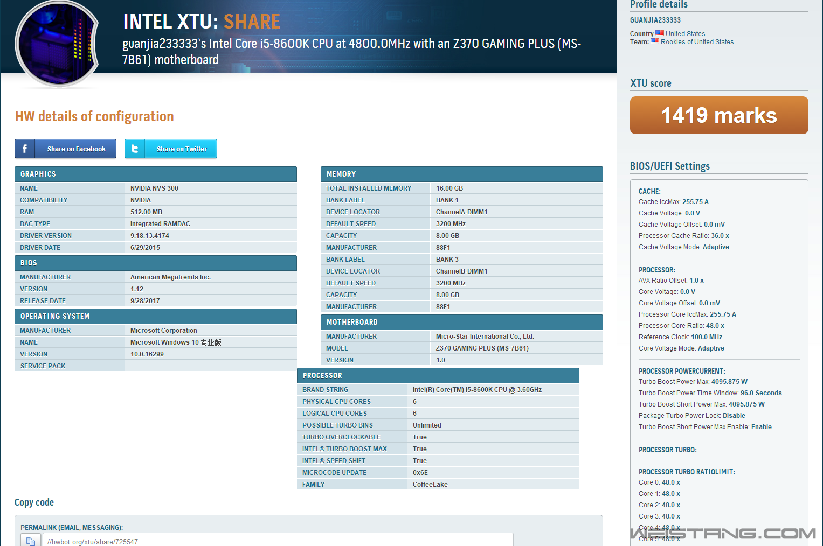Click the team flag beside Rookies

click(x=655, y=41)
